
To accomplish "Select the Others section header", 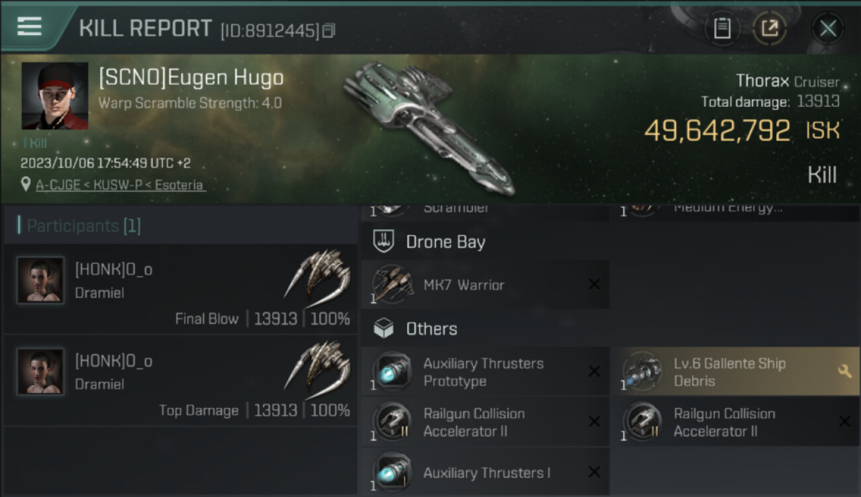I will 431,329.
